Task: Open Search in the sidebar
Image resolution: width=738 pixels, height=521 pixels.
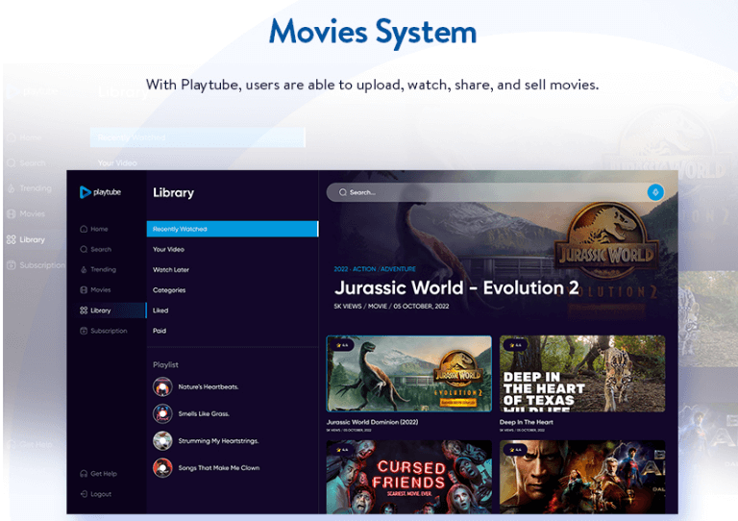Action: [95, 249]
